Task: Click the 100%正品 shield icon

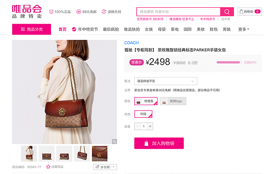Action: (51, 12)
